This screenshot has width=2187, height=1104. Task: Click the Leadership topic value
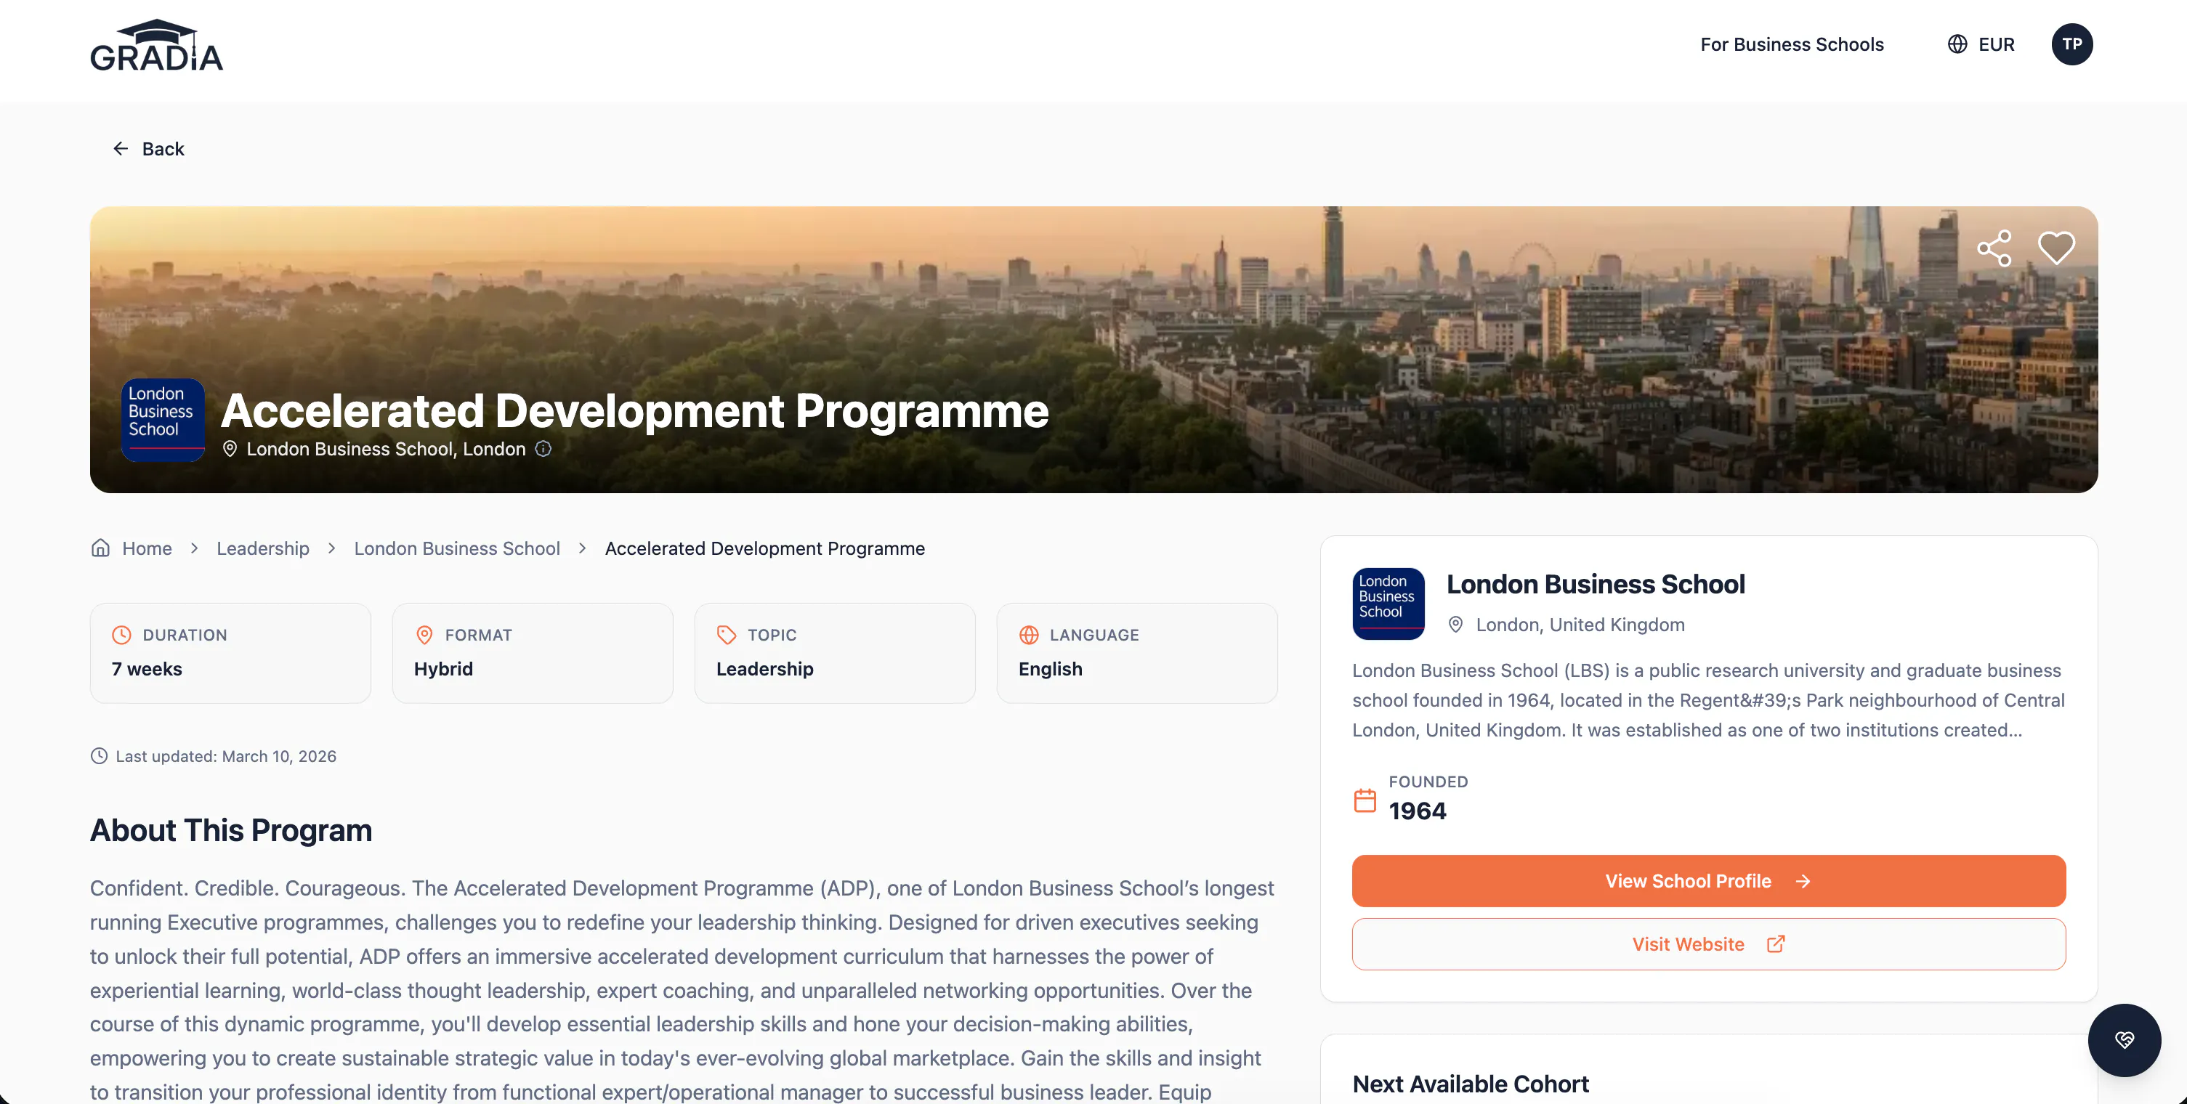pyautogui.click(x=765, y=669)
